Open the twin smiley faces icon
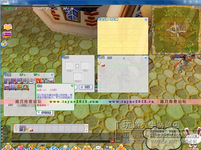Viewport: 201px width, 150px height. [87, 147]
